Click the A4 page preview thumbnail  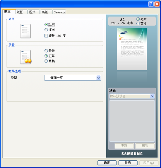click(132, 49)
